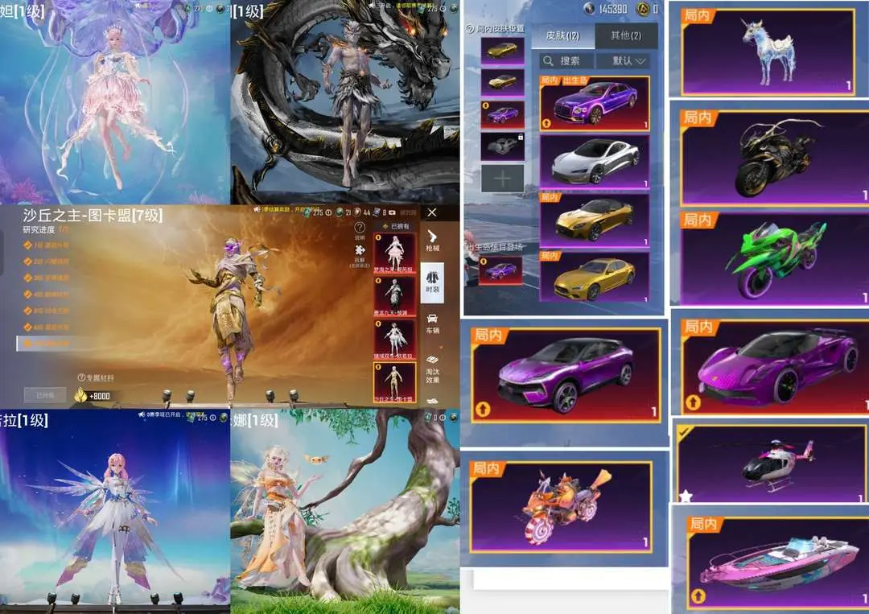Click the upgrade arrow on purple supercar card
Screen dimensions: 869x614
point(694,402)
